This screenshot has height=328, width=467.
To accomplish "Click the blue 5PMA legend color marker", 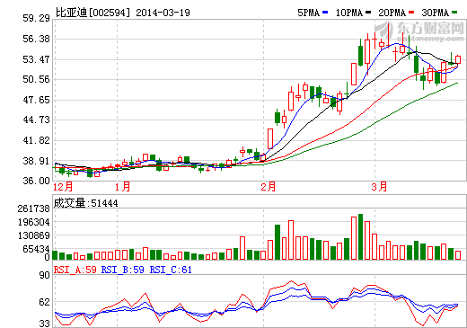I will tap(325, 13).
